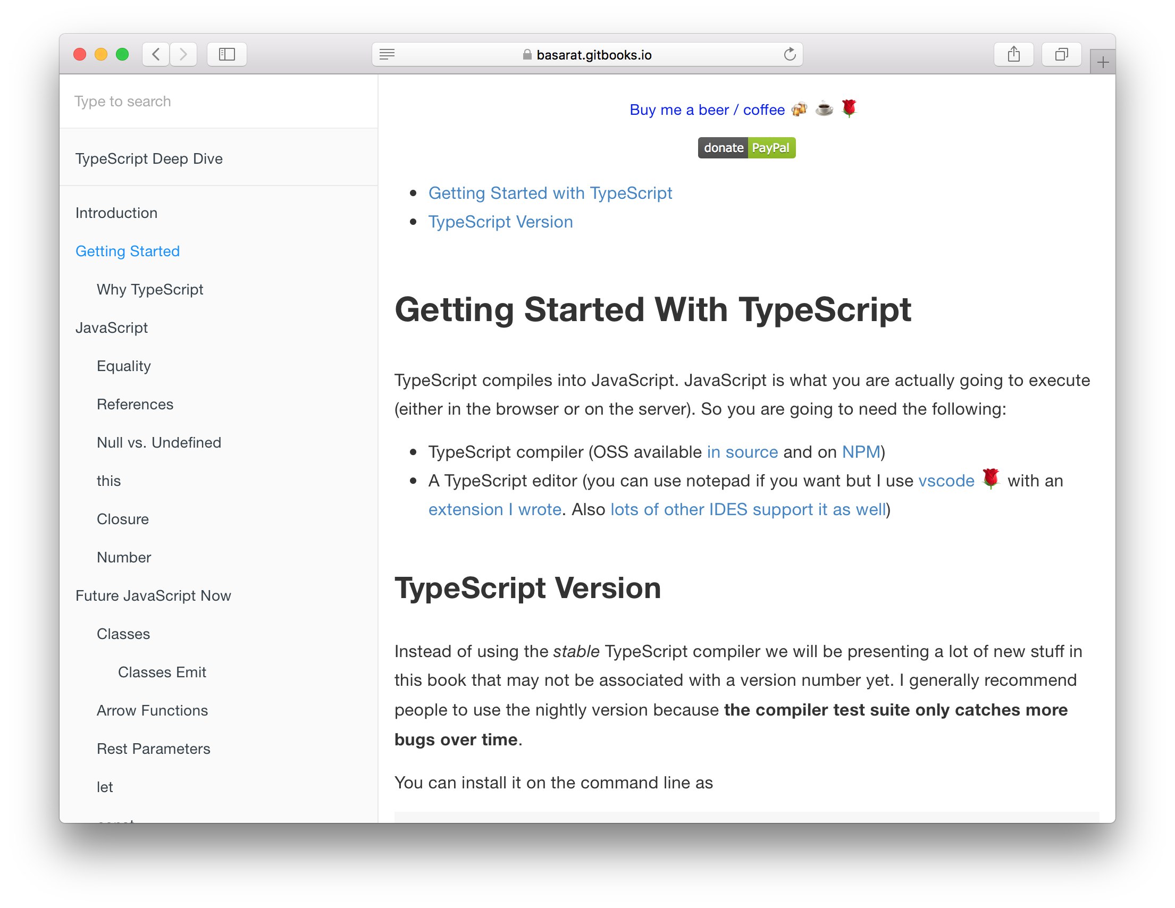Select Getting Started in the sidebar
This screenshot has width=1175, height=908.
click(128, 251)
